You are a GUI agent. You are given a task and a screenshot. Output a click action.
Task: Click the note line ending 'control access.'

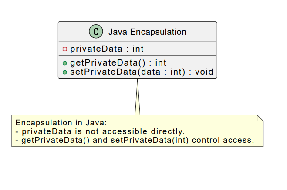click(x=134, y=140)
